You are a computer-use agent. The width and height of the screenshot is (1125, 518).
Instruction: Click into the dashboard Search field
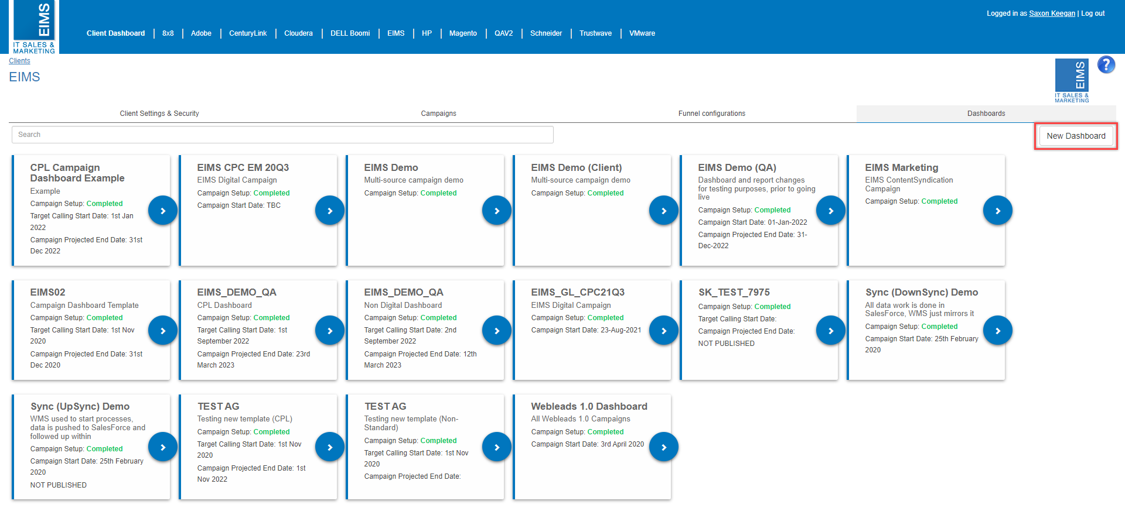point(282,135)
